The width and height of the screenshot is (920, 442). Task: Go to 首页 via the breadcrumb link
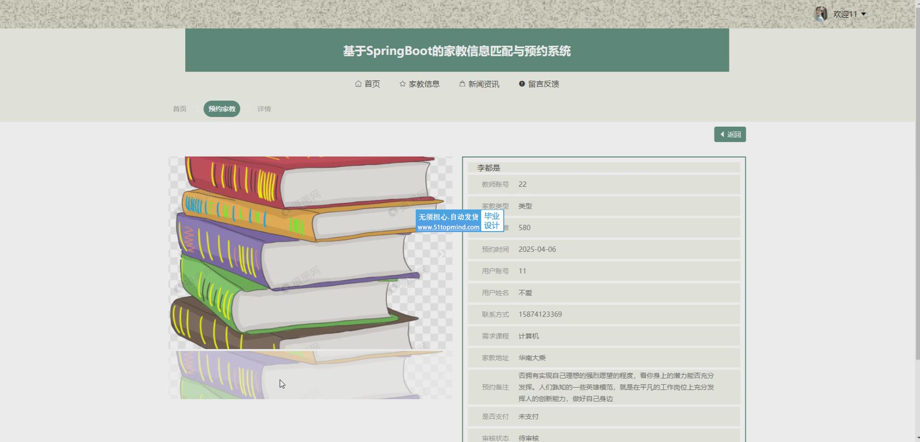[x=179, y=109]
